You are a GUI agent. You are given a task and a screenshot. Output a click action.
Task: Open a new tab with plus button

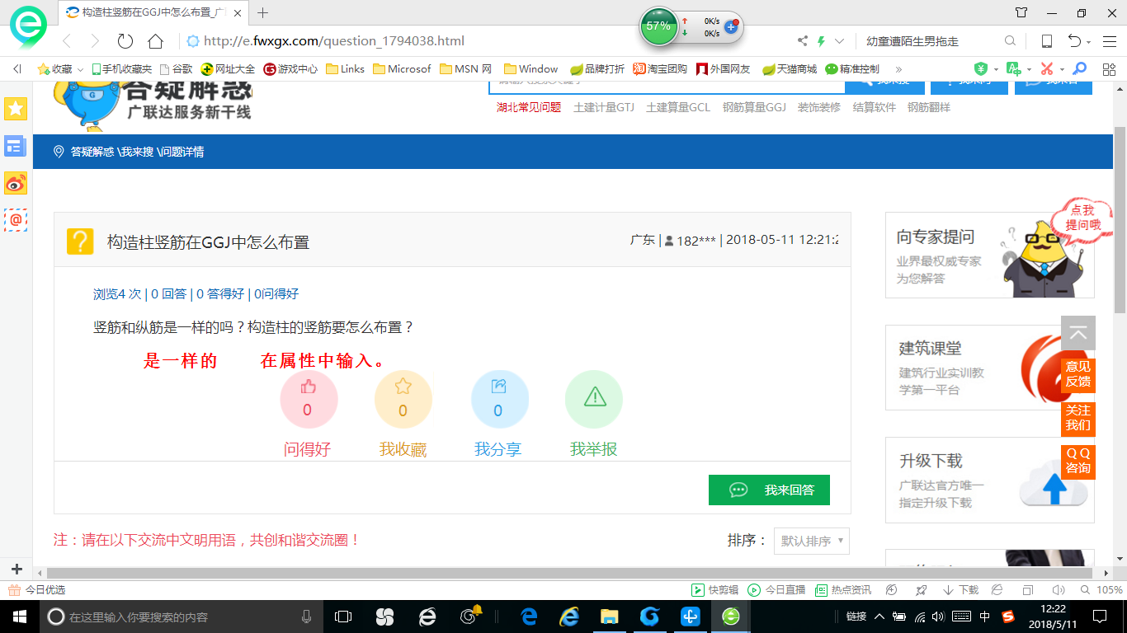coord(263,12)
